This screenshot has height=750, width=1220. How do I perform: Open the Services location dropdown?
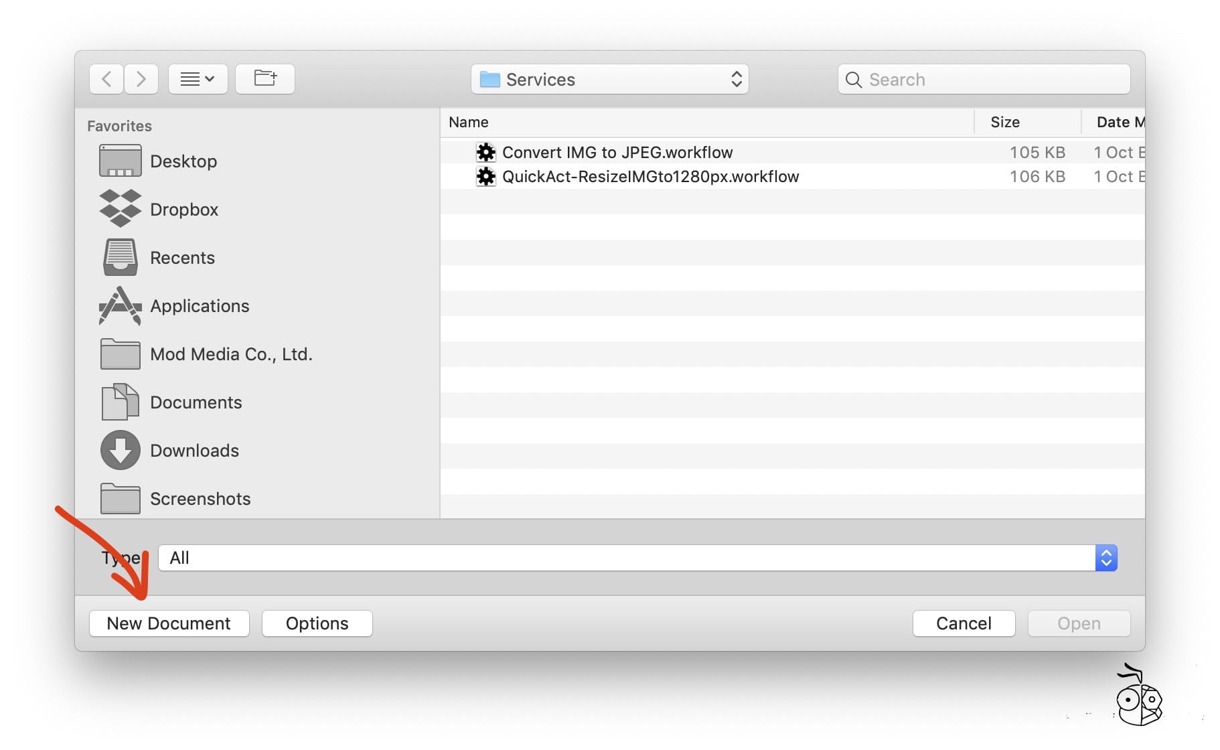pos(608,79)
